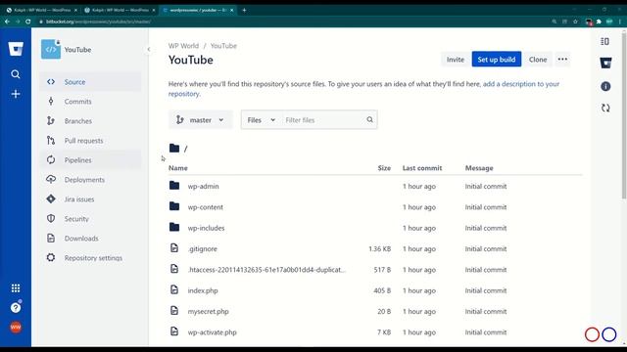Click the Invite button

pos(455,60)
